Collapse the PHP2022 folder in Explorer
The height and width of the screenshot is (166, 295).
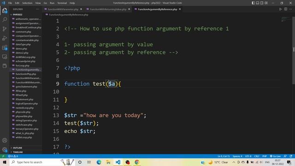(18, 14)
